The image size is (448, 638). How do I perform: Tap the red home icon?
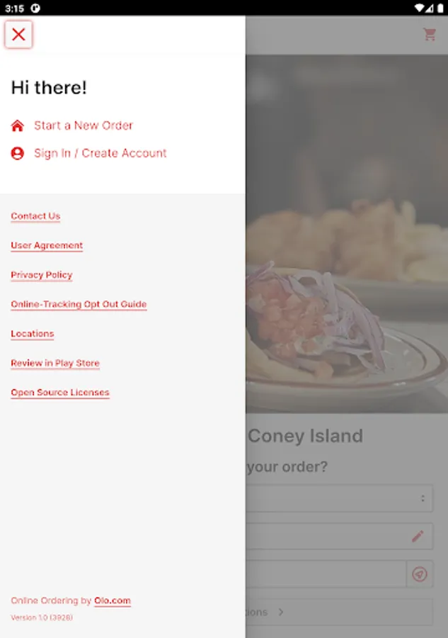(x=18, y=125)
